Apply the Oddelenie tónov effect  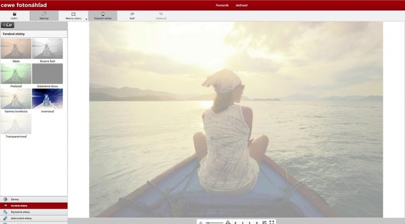48,74
